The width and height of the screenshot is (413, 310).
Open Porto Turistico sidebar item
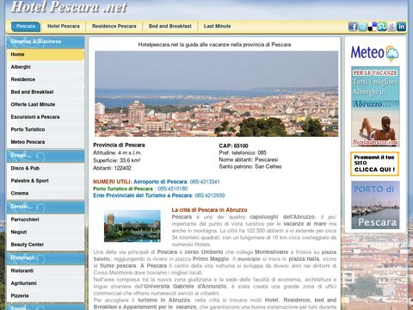(x=46, y=129)
